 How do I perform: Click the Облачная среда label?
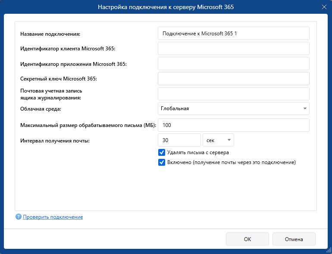(41, 109)
